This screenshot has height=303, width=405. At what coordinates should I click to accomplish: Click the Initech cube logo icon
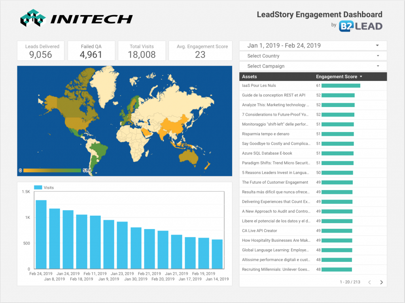tap(33, 18)
